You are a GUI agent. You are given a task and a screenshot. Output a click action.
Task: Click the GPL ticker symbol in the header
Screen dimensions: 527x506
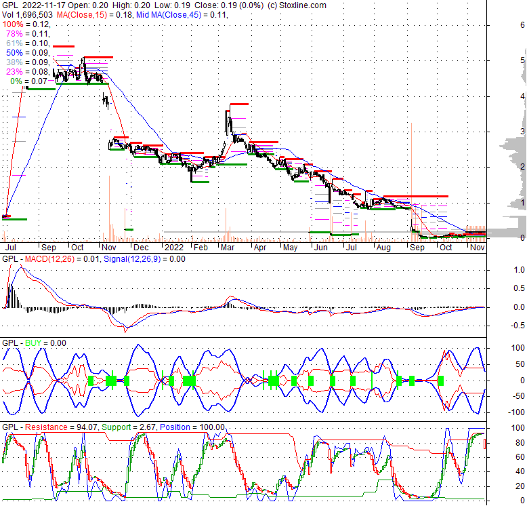(x=9, y=5)
